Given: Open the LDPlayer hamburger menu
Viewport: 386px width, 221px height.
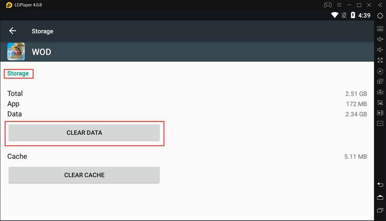Looking at the screenshot, I should (x=339, y=5).
